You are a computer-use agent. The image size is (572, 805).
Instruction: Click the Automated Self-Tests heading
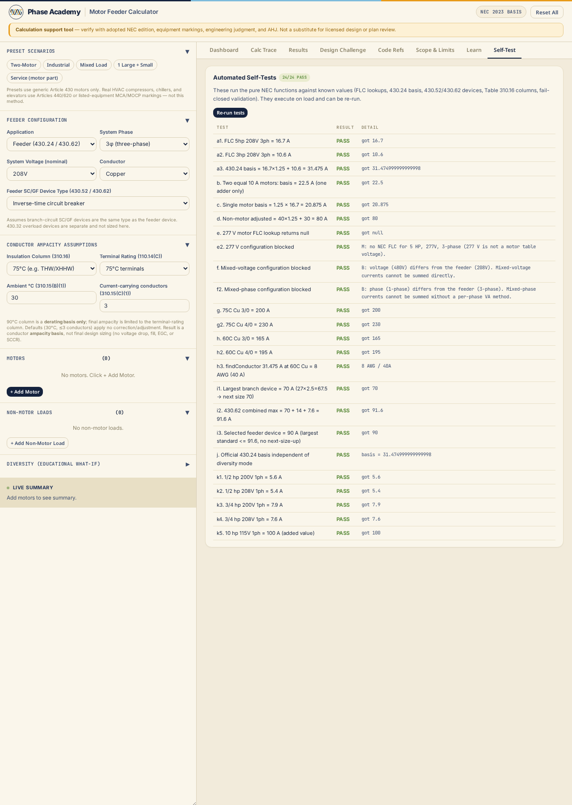coord(244,77)
